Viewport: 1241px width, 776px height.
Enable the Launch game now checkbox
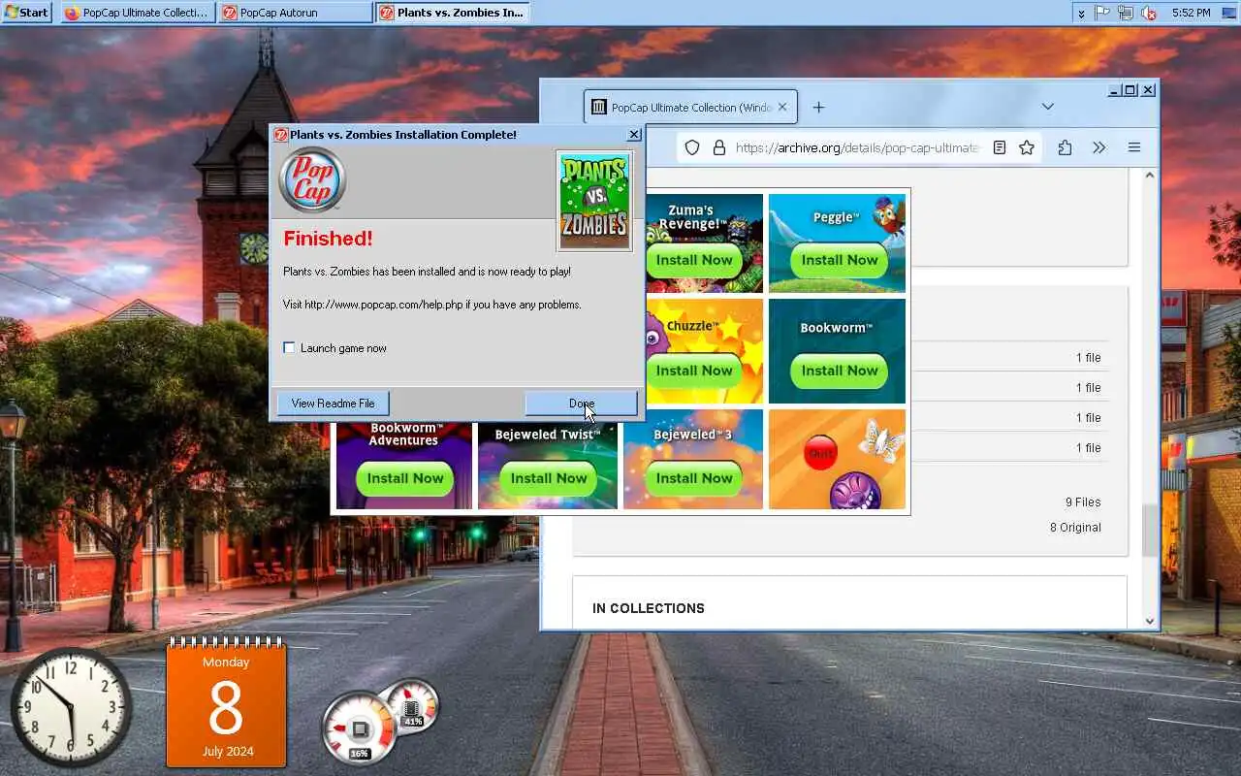(289, 347)
